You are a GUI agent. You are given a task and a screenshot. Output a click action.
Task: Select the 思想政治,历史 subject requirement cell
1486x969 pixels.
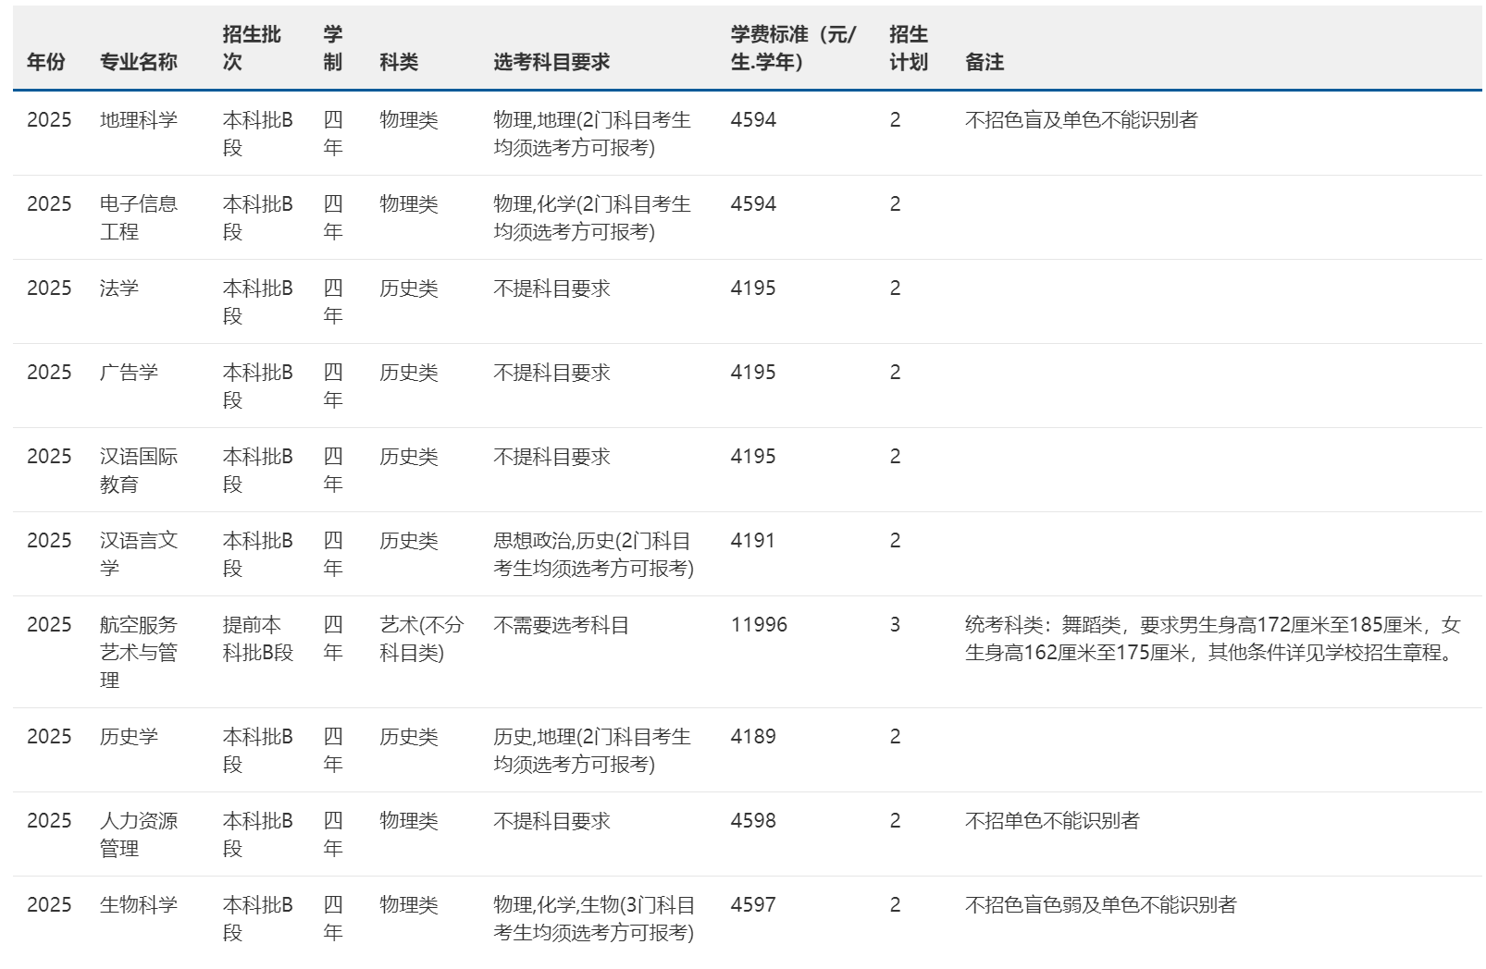point(593,555)
